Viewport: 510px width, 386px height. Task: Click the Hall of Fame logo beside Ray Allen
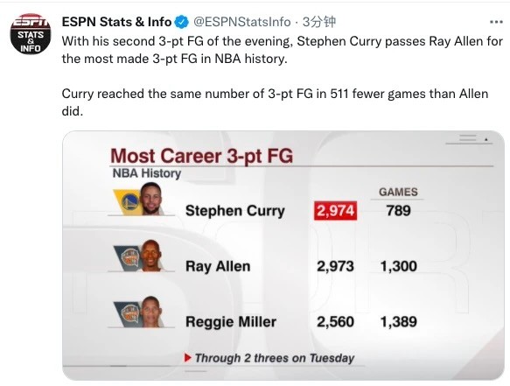click(129, 258)
